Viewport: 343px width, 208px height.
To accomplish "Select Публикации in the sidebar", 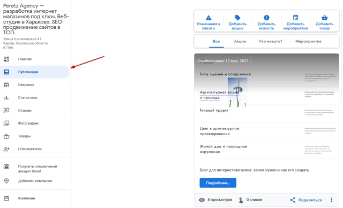I will (34, 72).
